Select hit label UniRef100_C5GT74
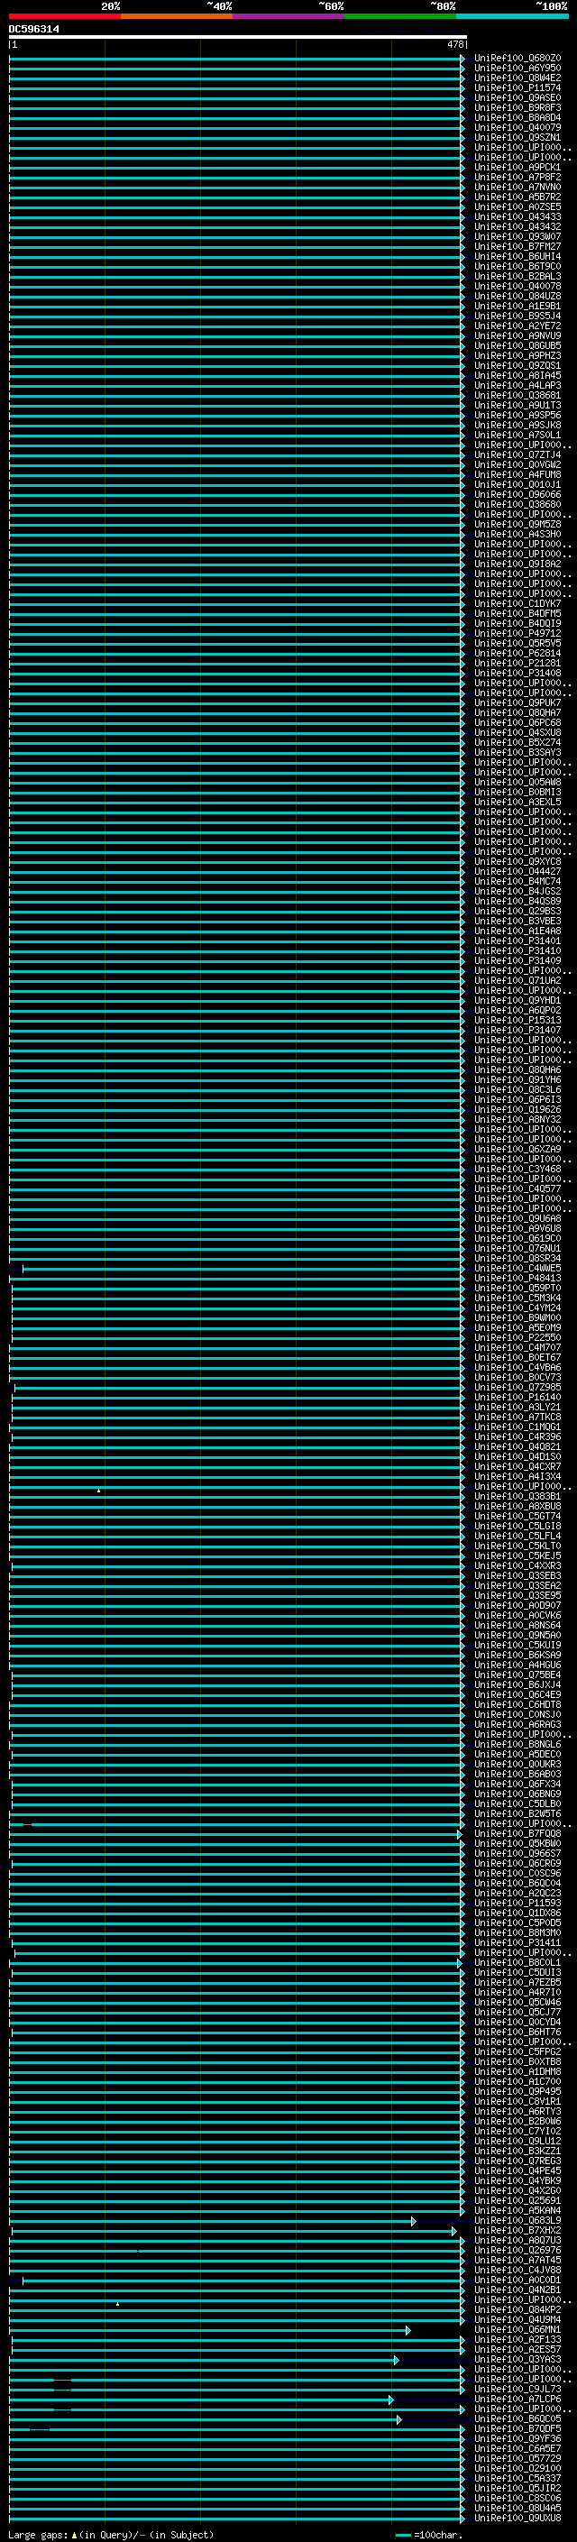Screen dimensions: 577x2542 click(x=517, y=1516)
